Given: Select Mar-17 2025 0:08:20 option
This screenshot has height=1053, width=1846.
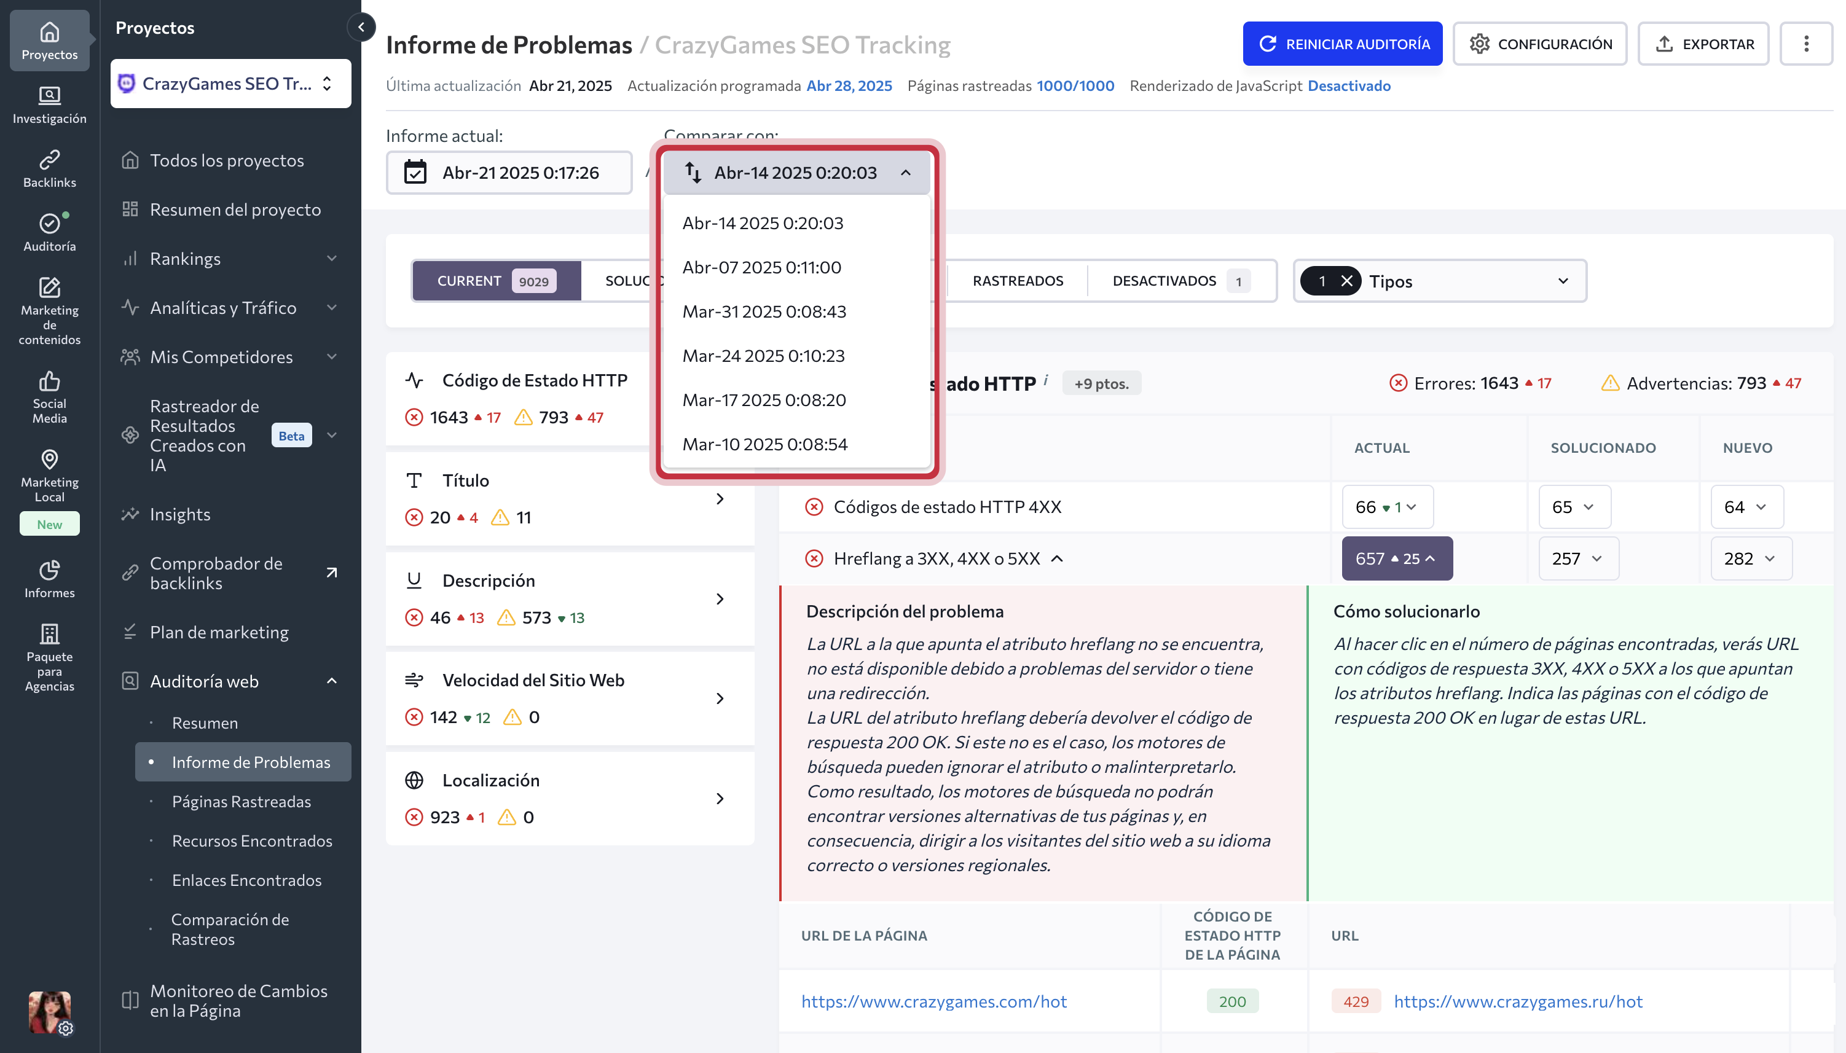Looking at the screenshot, I should click(796, 399).
